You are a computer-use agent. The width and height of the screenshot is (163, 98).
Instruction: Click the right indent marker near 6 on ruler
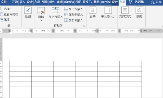[x=30, y=32]
